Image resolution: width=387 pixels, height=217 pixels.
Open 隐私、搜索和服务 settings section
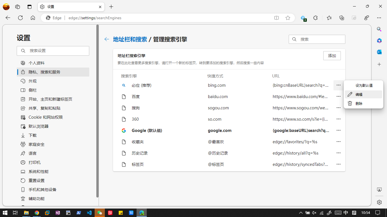[53, 72]
